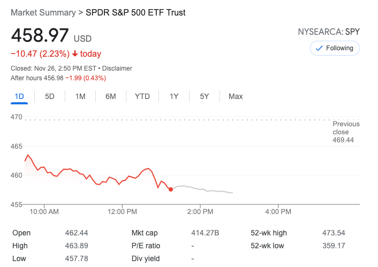Switch to the 5D chart range
Viewport: 378px width, 267px height.
(x=50, y=96)
